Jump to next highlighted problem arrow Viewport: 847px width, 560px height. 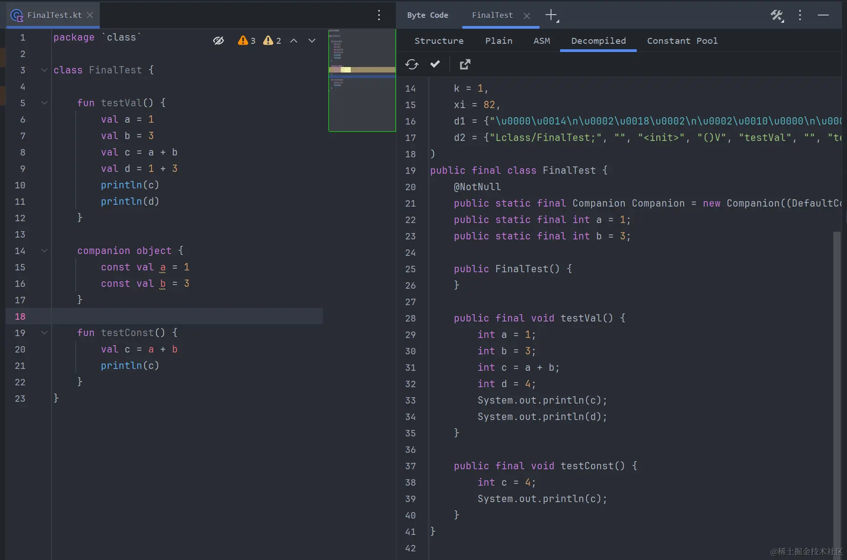click(312, 41)
